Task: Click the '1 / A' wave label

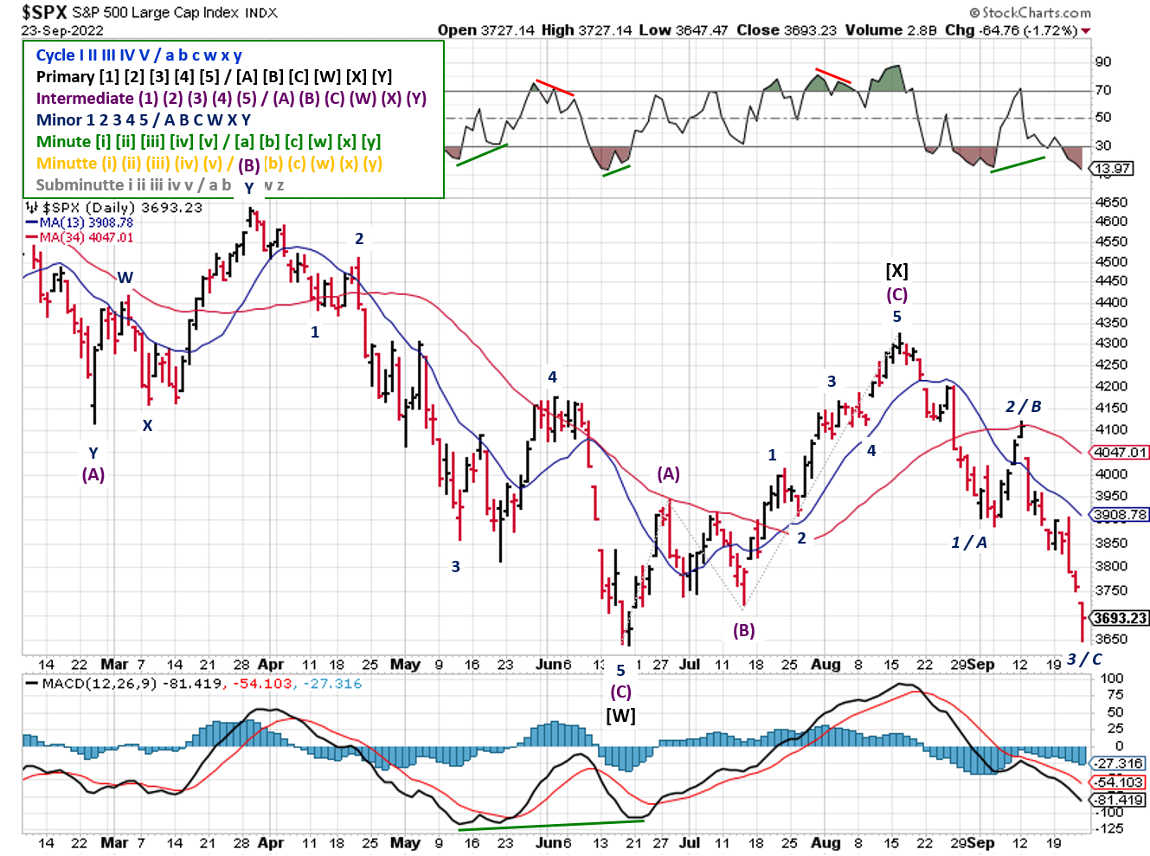Action: tap(969, 543)
